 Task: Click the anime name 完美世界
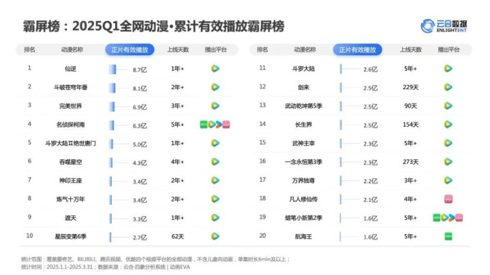tap(71, 106)
